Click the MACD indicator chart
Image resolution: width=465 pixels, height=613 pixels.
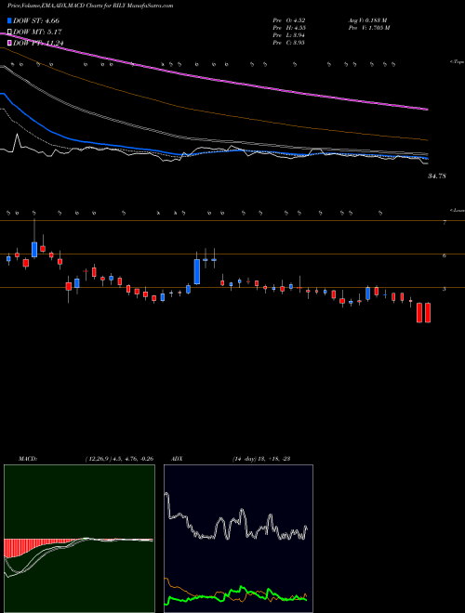[x=79, y=539]
